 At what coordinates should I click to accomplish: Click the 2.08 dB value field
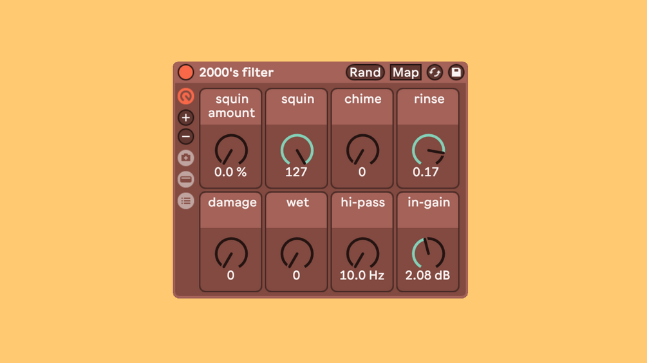click(427, 276)
